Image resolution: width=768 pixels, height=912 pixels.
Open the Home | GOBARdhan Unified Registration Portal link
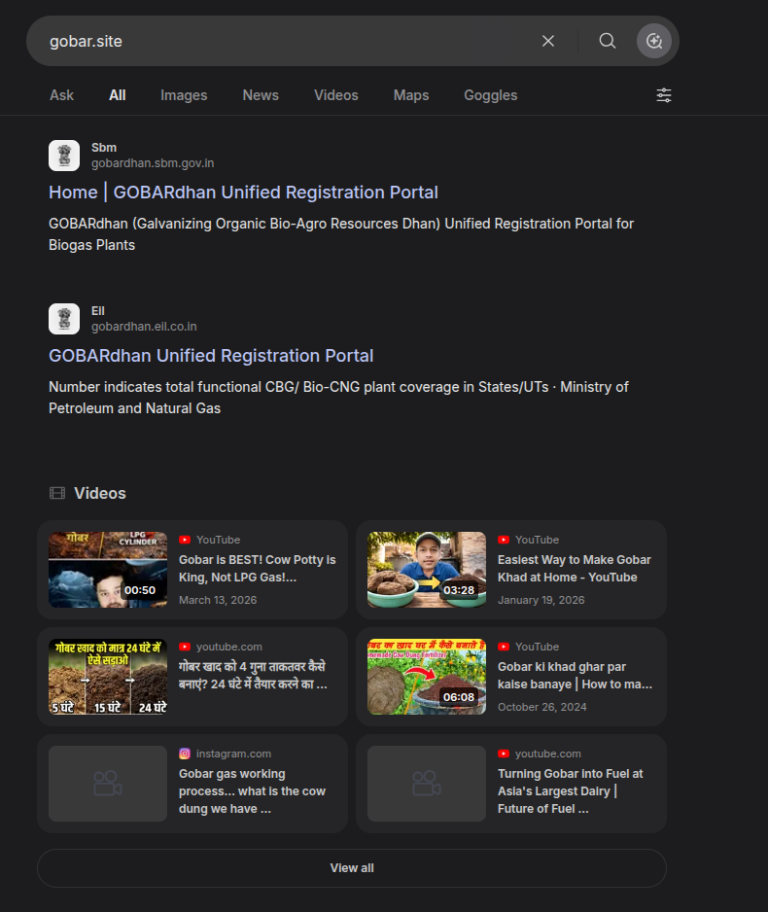coord(243,193)
